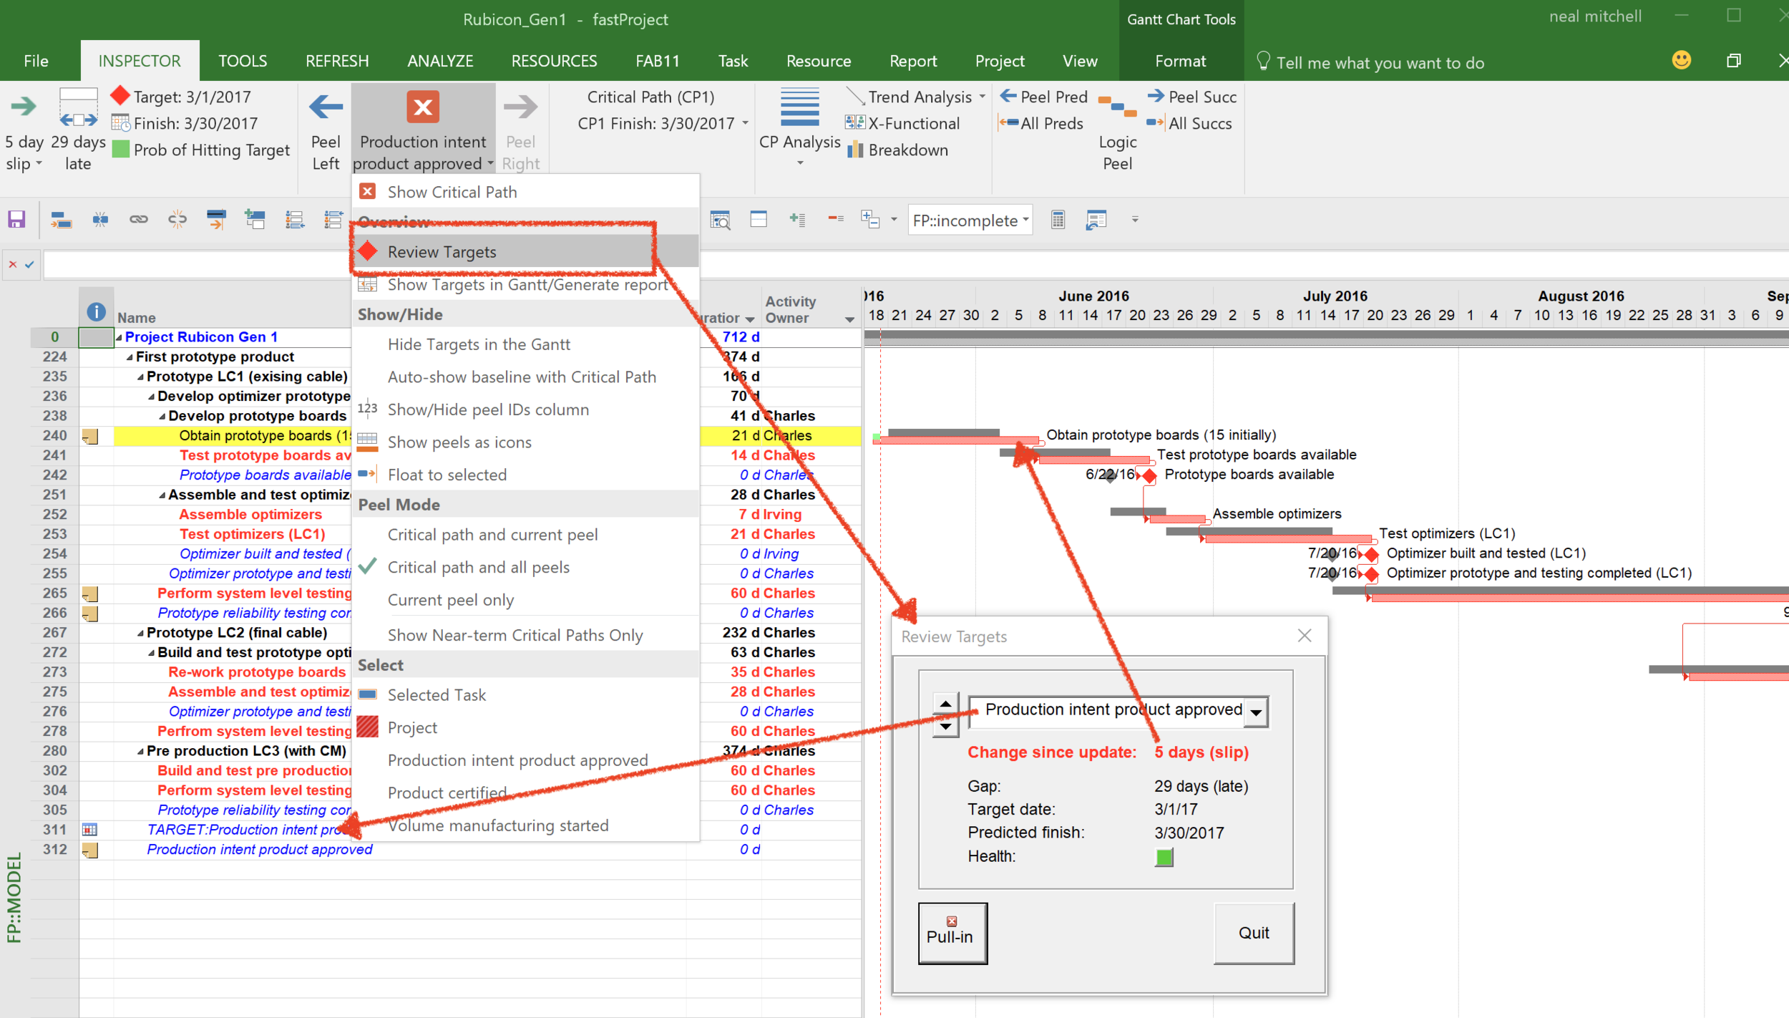Click the info column header icon
Image resolution: width=1789 pixels, height=1018 pixels.
click(96, 312)
